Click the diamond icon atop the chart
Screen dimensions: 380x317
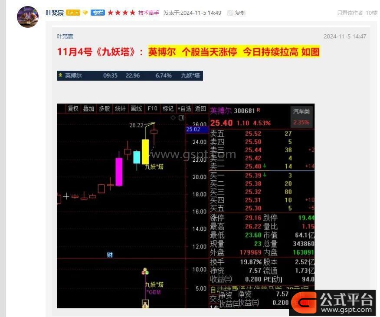coord(173,118)
